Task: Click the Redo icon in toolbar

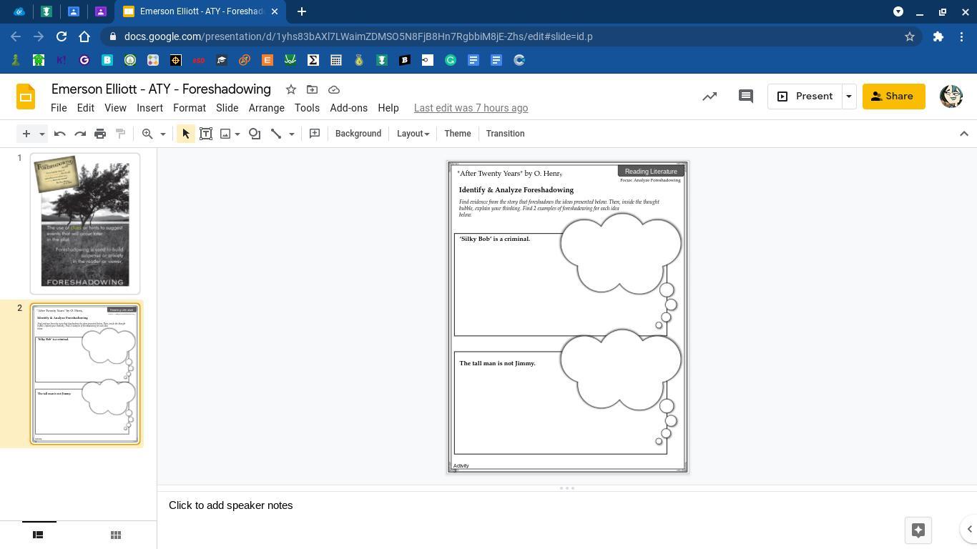Action: tap(80, 134)
